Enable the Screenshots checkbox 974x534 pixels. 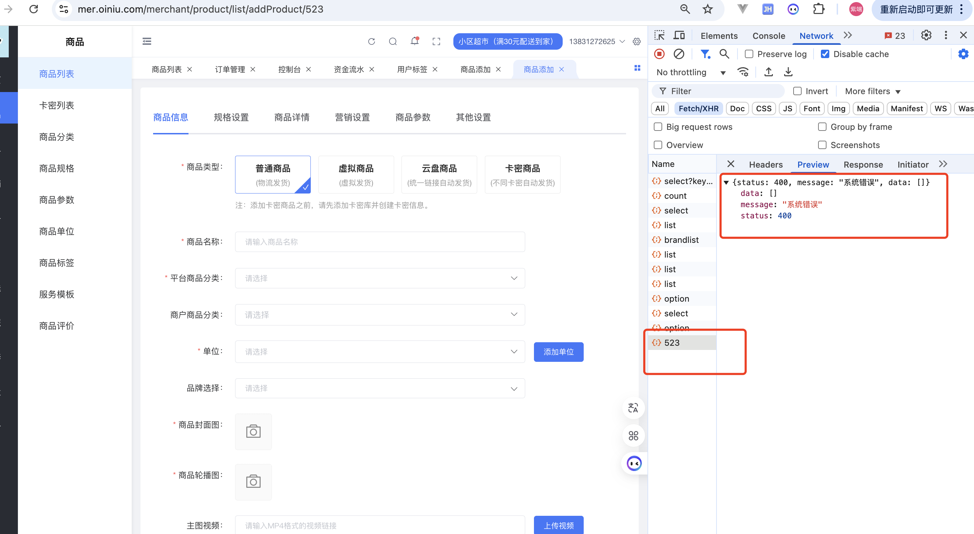(822, 145)
